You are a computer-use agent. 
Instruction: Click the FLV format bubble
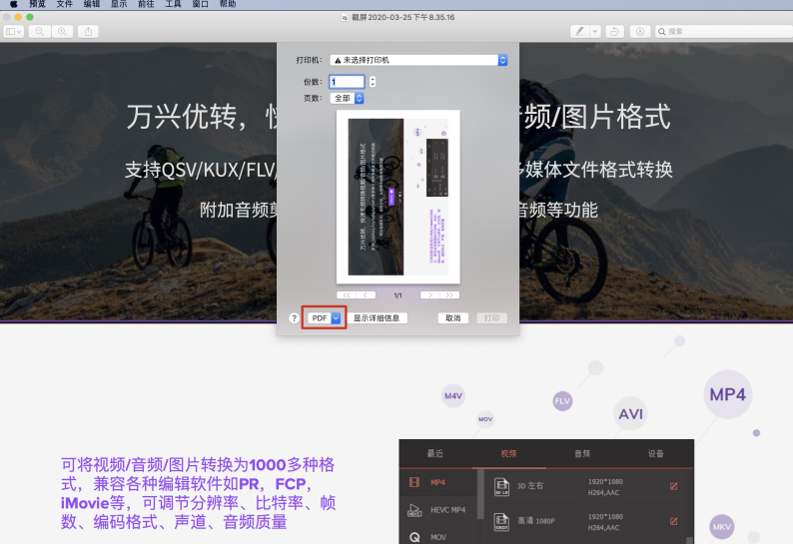562,401
